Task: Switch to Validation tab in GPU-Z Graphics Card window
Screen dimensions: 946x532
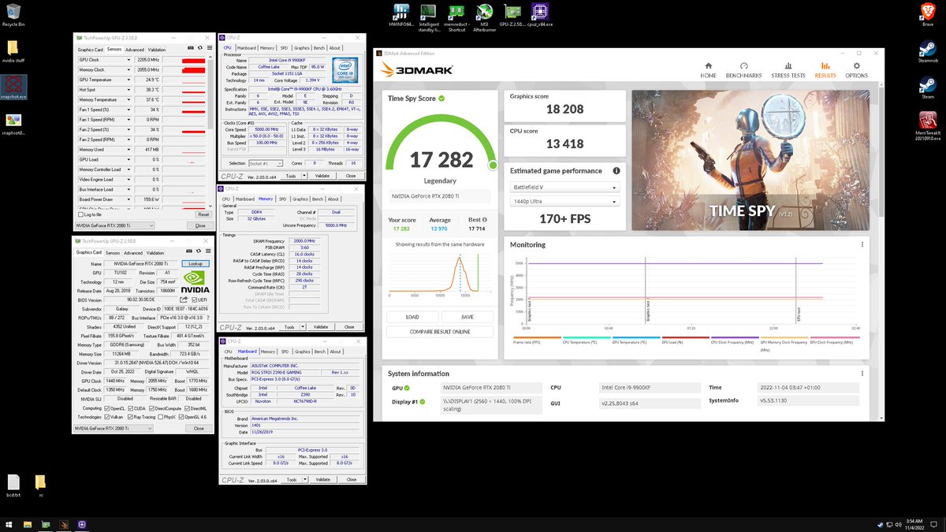Action: coord(157,253)
